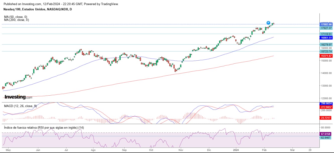Viewport: 334px width, 153px height.
Task: Select the MA (50, close, 0) legend
Action: (x=16, y=17)
